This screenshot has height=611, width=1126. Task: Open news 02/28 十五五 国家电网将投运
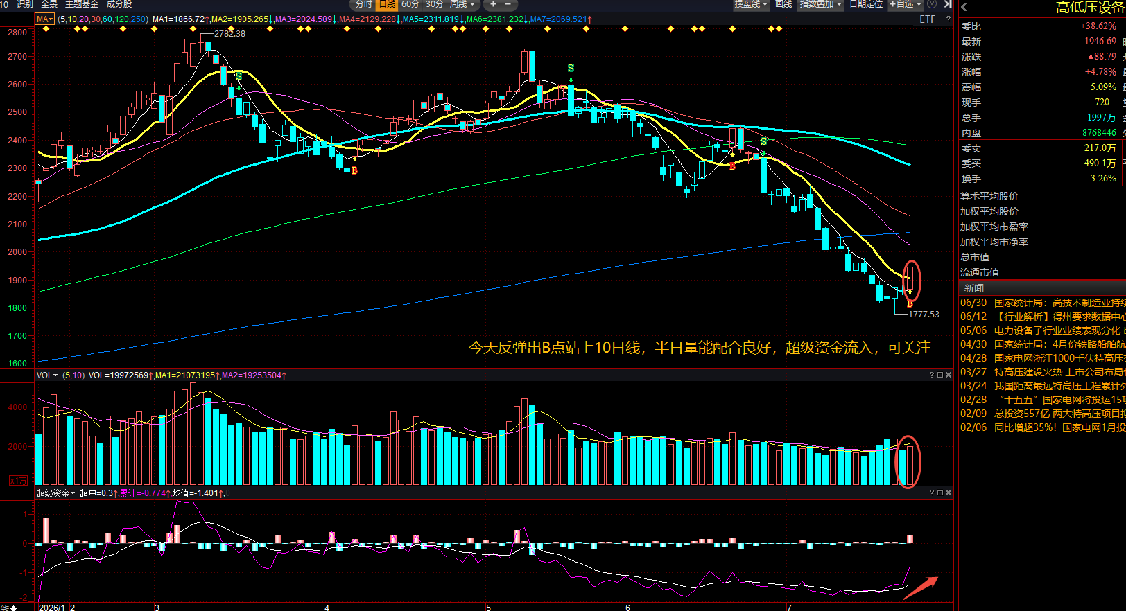click(1042, 400)
